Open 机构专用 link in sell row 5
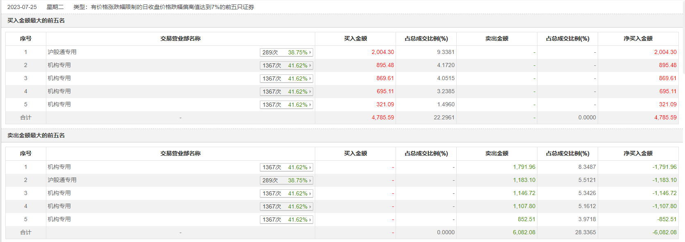Viewport: 685px width, 242px height. 59,219
